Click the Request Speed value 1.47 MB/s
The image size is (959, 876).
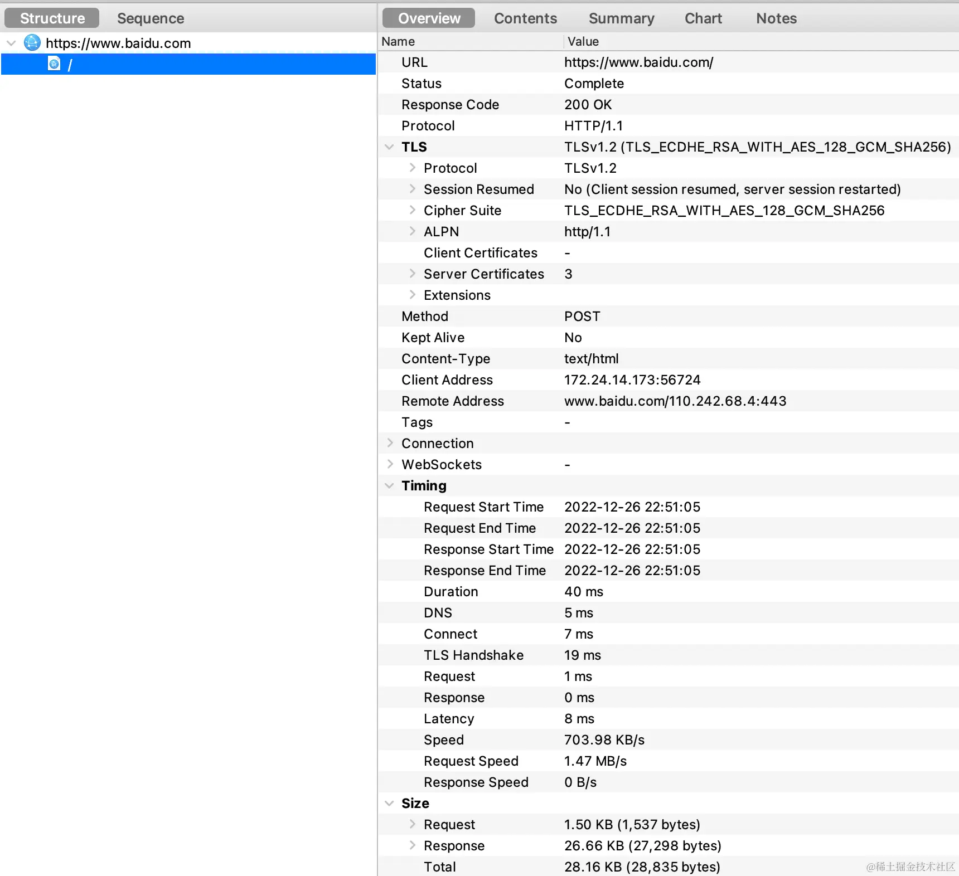coord(595,761)
